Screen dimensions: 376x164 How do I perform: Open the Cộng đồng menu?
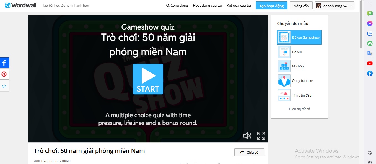pyautogui.click(x=177, y=5)
